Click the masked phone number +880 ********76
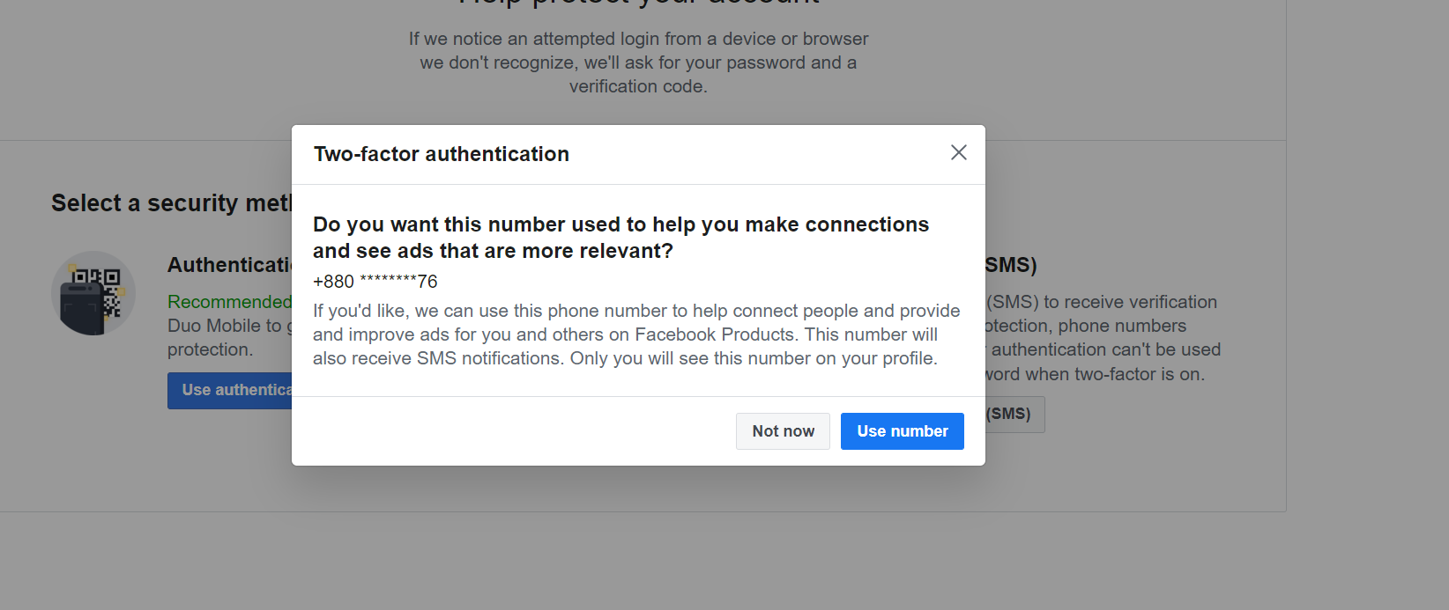Viewport: 1449px width, 610px height. point(375,282)
